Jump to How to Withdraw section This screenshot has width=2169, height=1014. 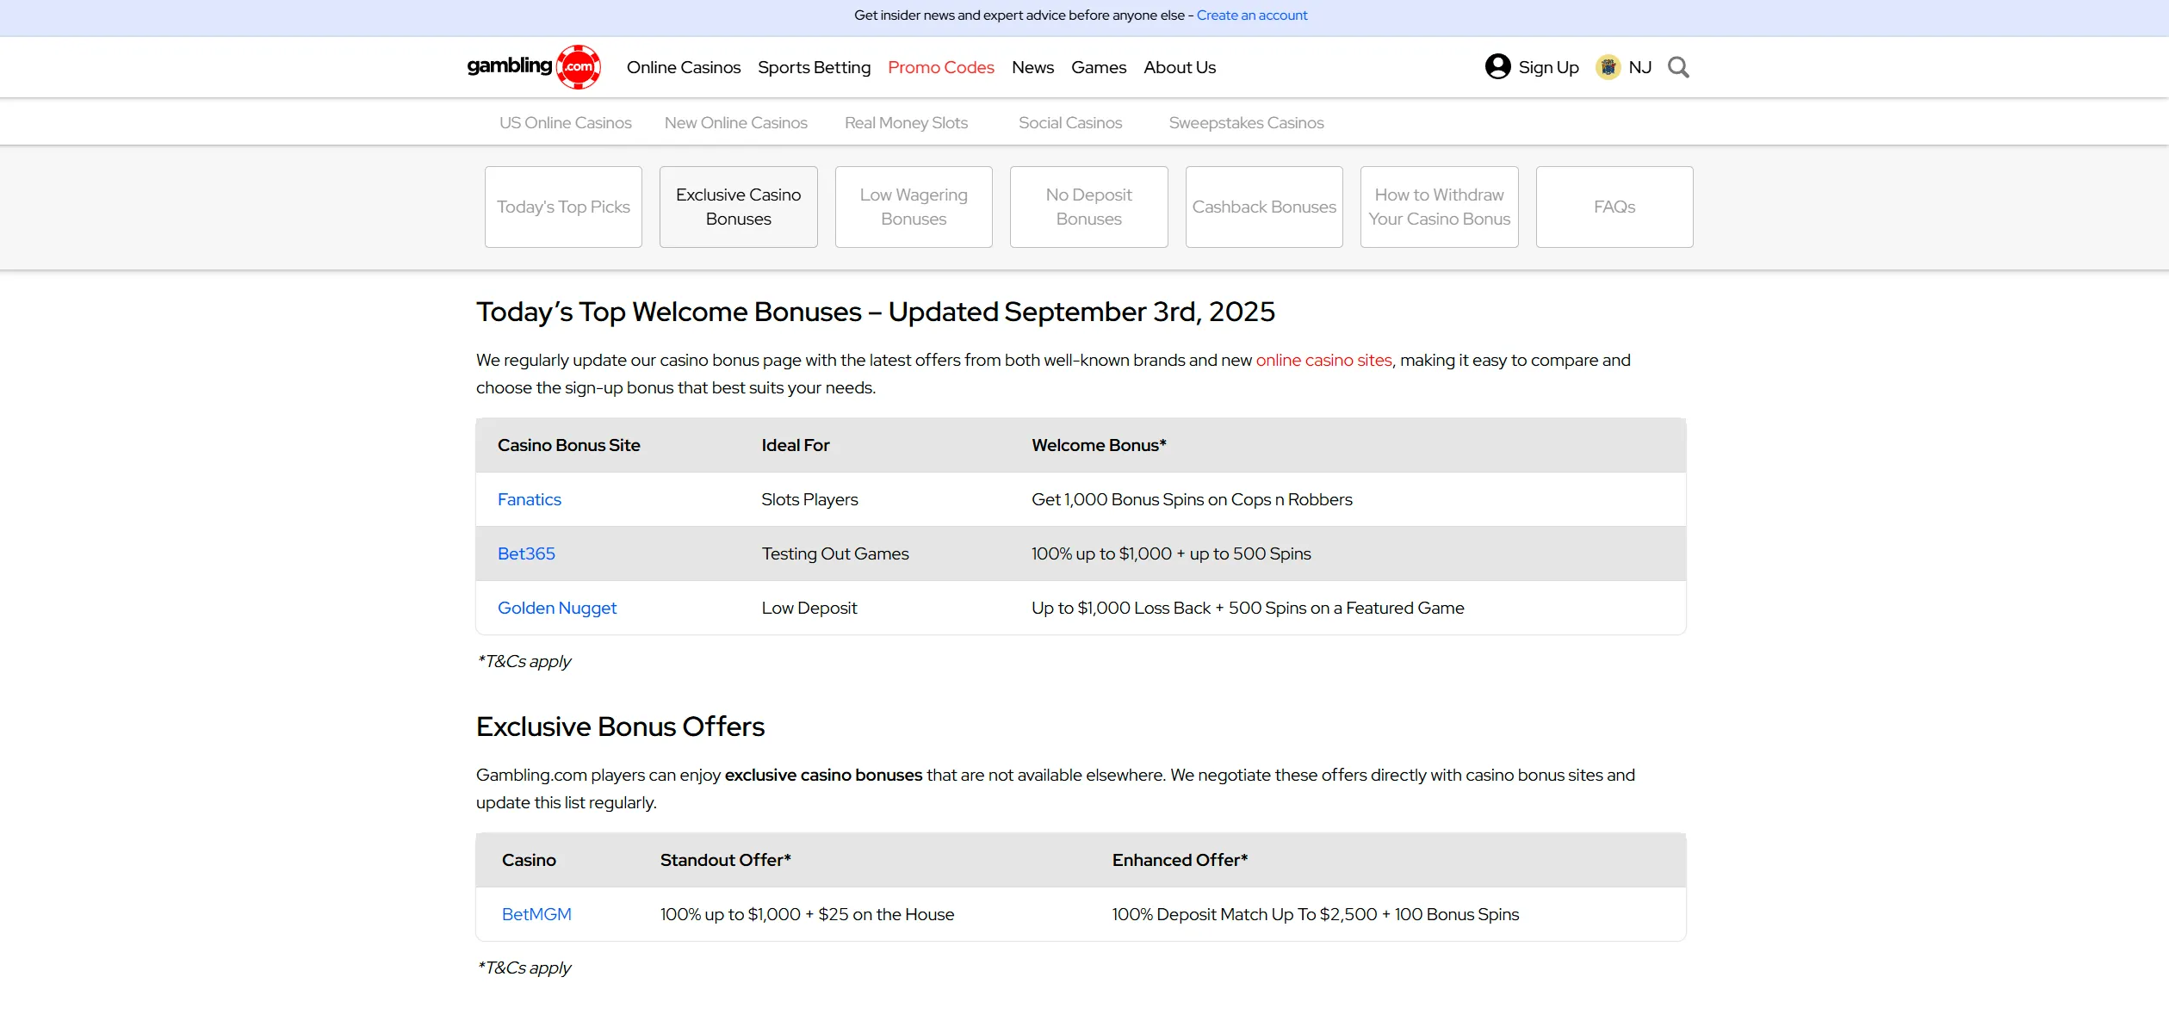pyautogui.click(x=1440, y=207)
